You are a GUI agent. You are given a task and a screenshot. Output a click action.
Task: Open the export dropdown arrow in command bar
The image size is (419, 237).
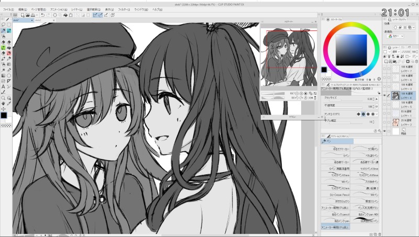[37, 15]
